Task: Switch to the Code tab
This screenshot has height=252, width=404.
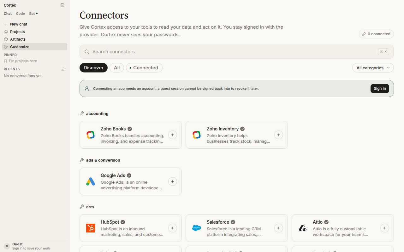Action: (x=21, y=14)
